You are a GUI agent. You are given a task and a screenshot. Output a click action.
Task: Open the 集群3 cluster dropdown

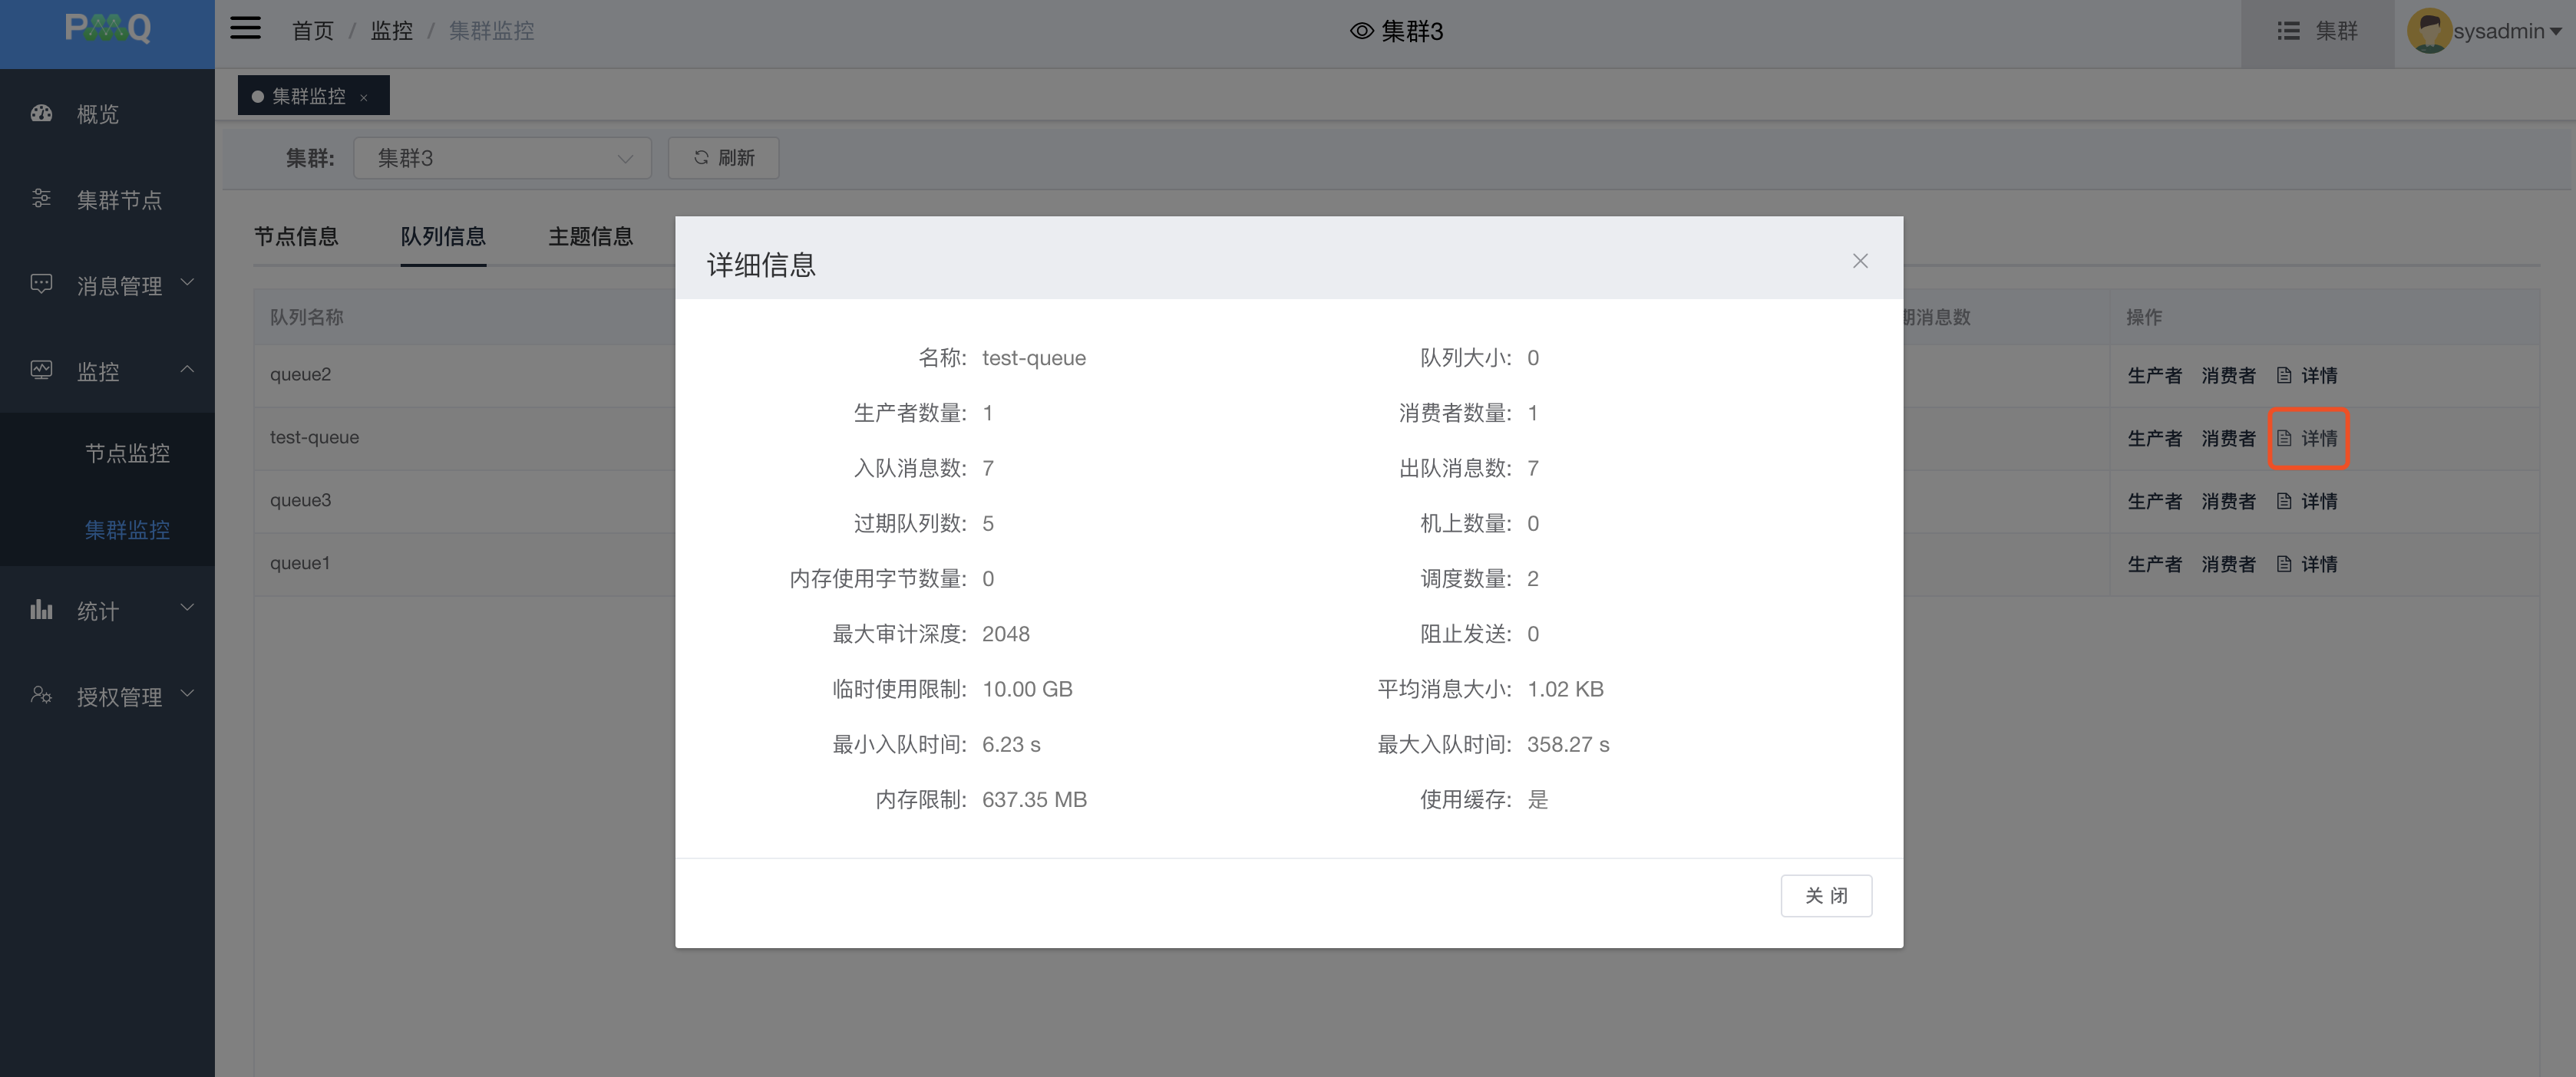tap(502, 158)
